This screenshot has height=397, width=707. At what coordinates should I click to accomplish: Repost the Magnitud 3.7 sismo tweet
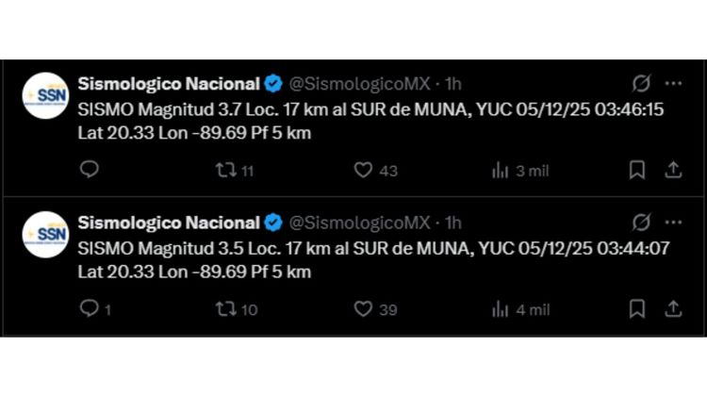click(225, 170)
